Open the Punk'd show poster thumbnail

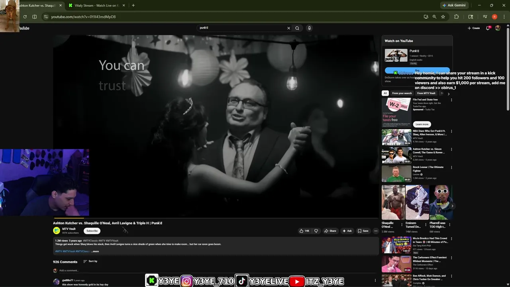[x=396, y=55]
